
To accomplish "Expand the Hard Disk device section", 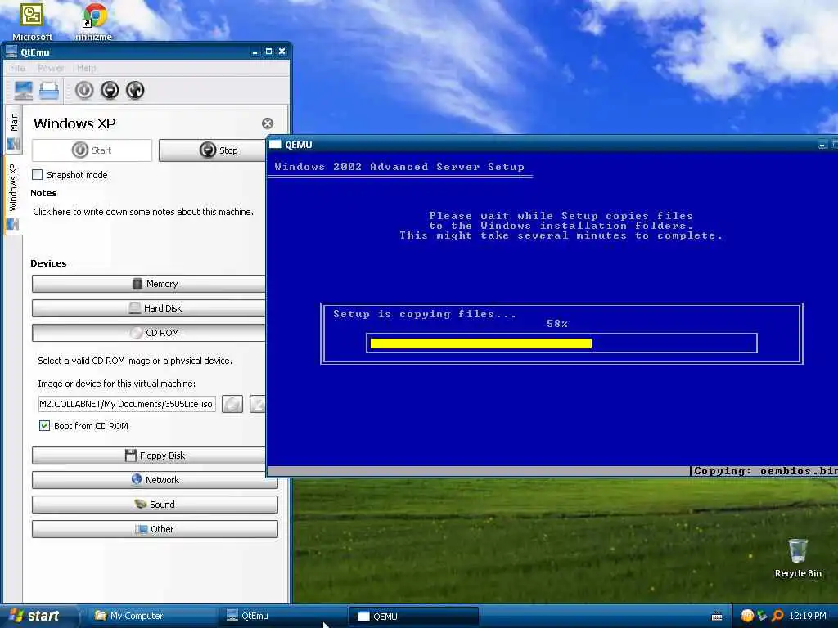I will (x=149, y=308).
